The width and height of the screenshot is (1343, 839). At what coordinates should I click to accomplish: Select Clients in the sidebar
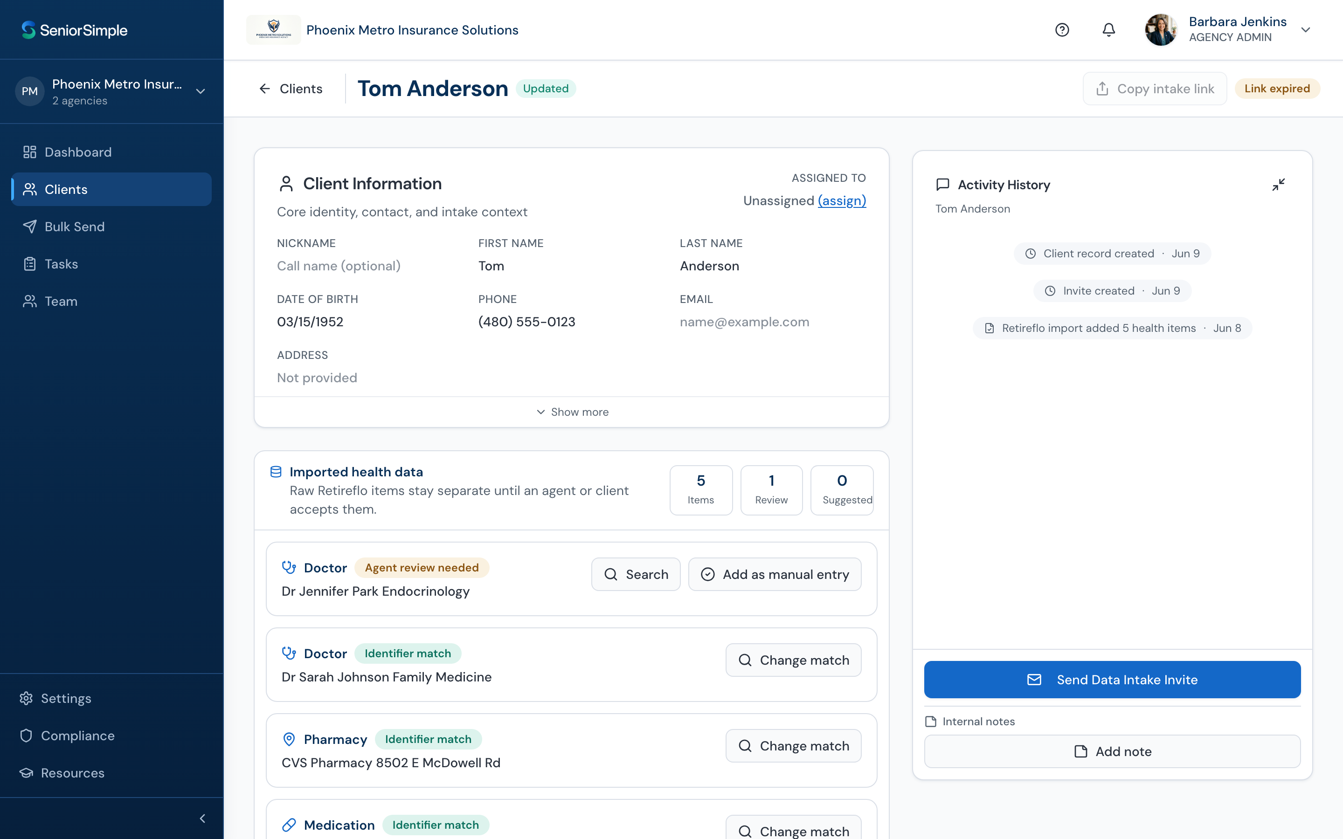(x=111, y=189)
